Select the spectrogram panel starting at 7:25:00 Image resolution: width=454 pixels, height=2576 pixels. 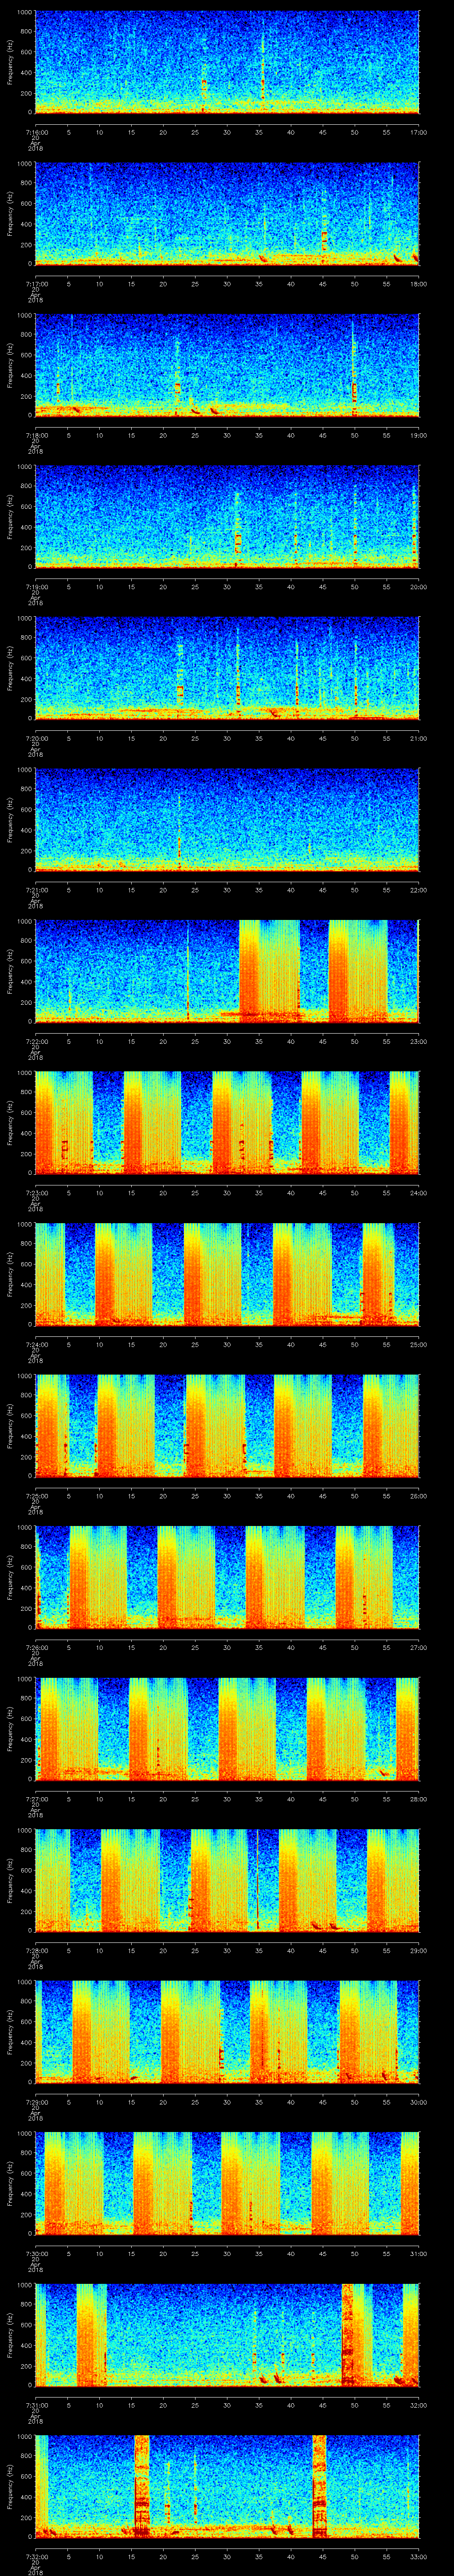pos(227,1426)
